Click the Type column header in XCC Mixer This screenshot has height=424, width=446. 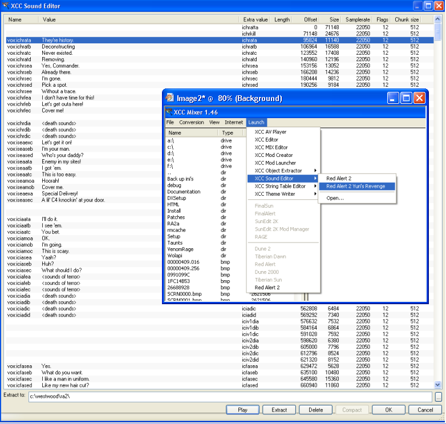(230, 132)
